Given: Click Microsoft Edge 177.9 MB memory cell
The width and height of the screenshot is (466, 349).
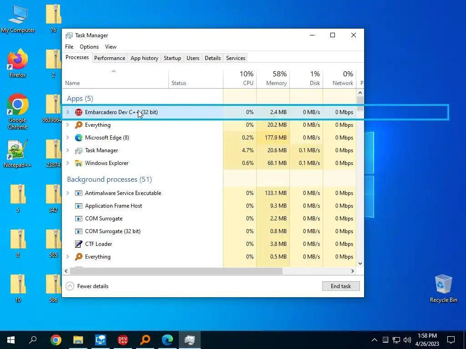Looking at the screenshot, I should coord(273,138).
